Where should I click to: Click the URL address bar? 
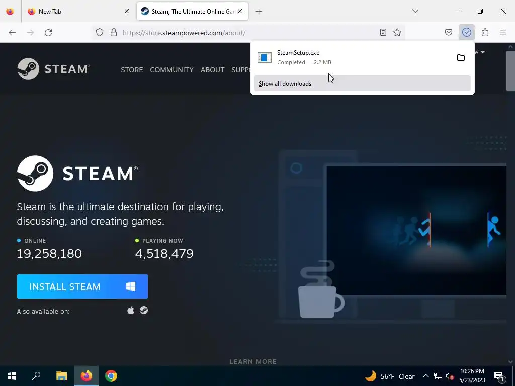[x=248, y=33]
